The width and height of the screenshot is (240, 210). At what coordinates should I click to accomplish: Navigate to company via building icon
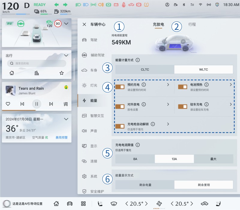click(37, 73)
